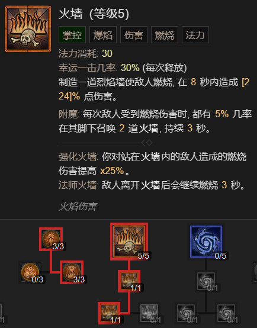Click the 火焰伤害 damage type label
The height and width of the screenshot is (328, 257).
point(78,207)
